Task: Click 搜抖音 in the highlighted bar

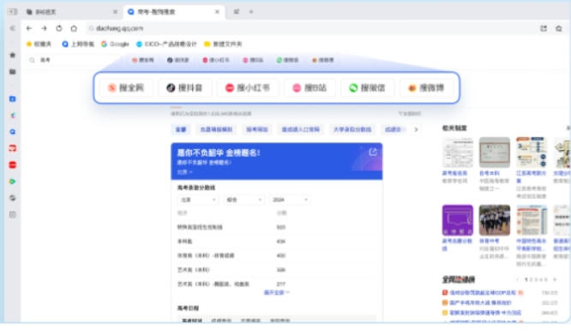Action: 184,88
